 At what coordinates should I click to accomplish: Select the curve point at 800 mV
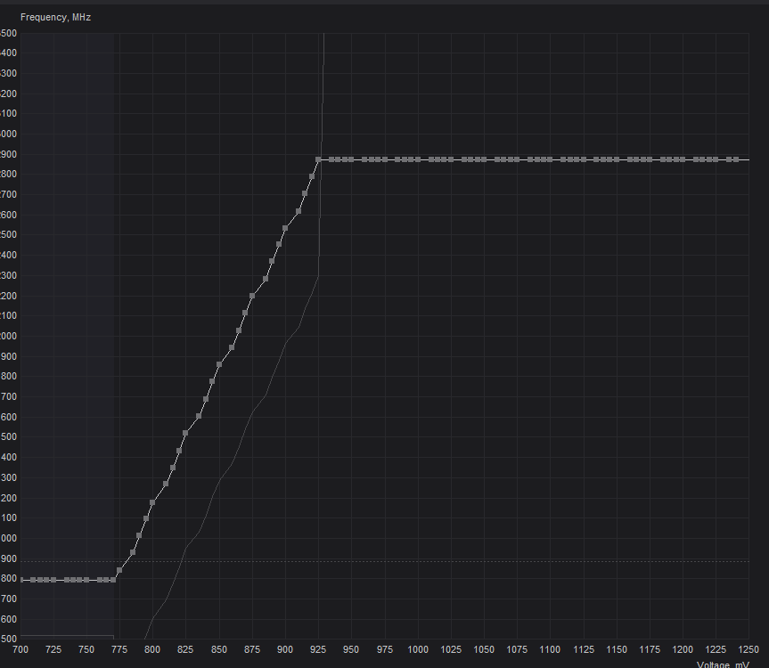tap(152, 503)
